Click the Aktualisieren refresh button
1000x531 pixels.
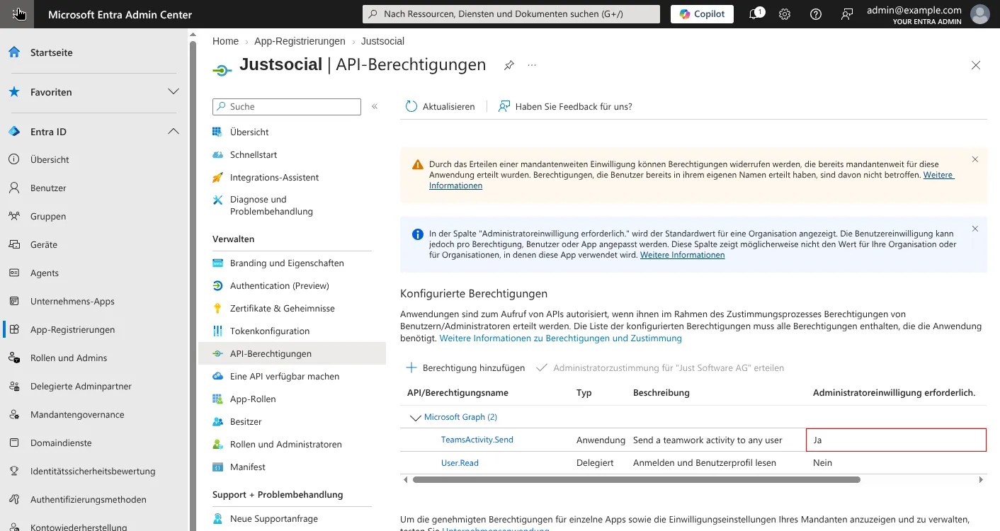(440, 106)
